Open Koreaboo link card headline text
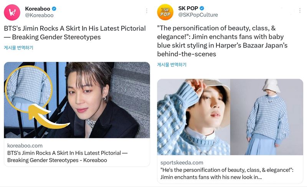307x187 pixels. [x=68, y=156]
